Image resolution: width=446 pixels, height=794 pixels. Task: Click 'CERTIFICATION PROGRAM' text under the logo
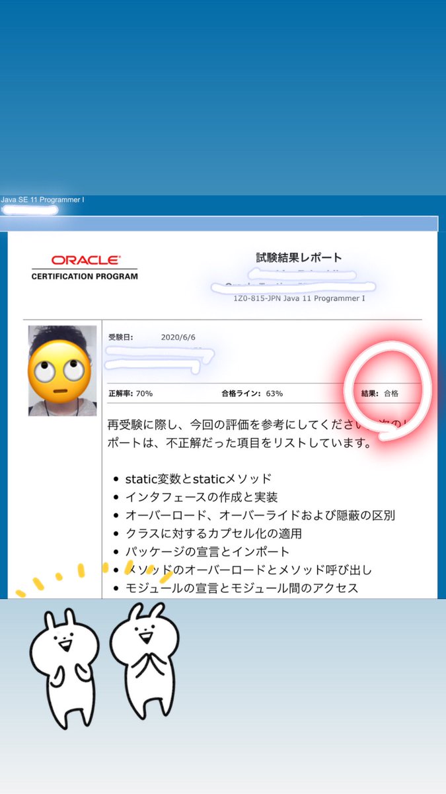(85, 276)
